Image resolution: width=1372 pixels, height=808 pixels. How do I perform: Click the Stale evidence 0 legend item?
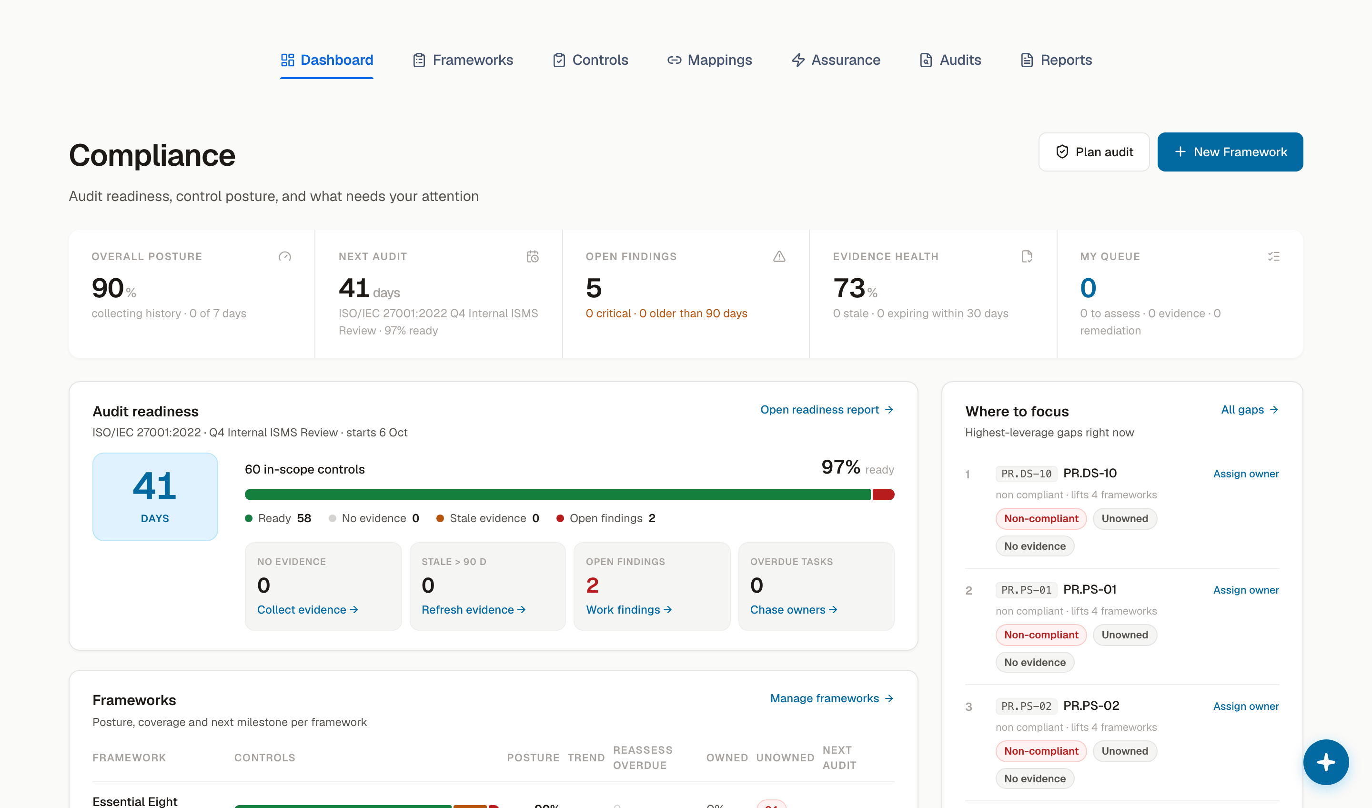488,518
